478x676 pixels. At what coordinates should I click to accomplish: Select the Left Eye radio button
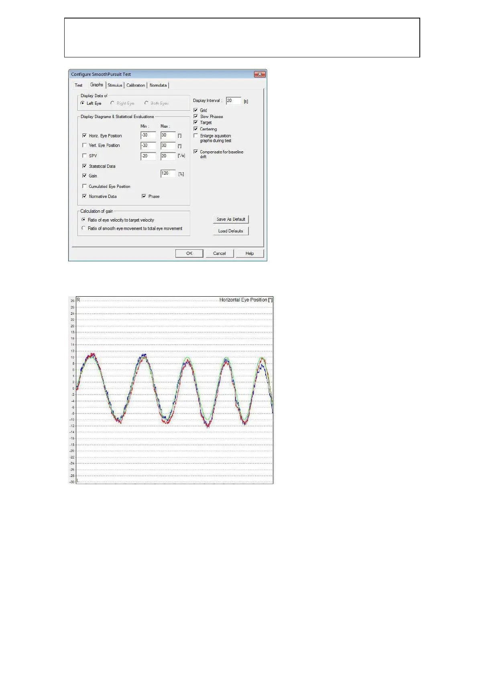[x=83, y=103]
